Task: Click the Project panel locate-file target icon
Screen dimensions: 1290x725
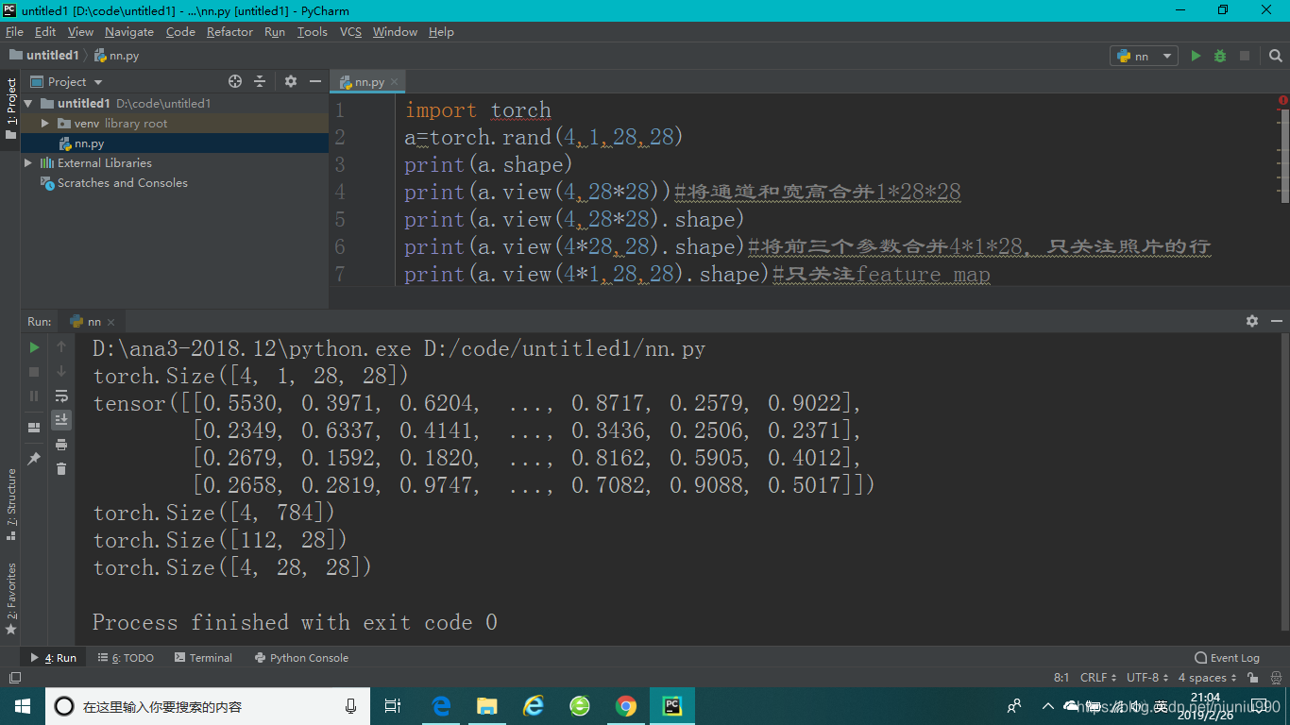Action: [x=235, y=81]
